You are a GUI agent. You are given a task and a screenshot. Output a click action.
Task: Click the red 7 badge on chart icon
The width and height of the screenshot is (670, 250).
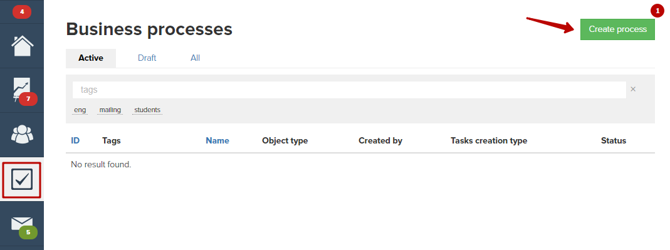click(28, 99)
